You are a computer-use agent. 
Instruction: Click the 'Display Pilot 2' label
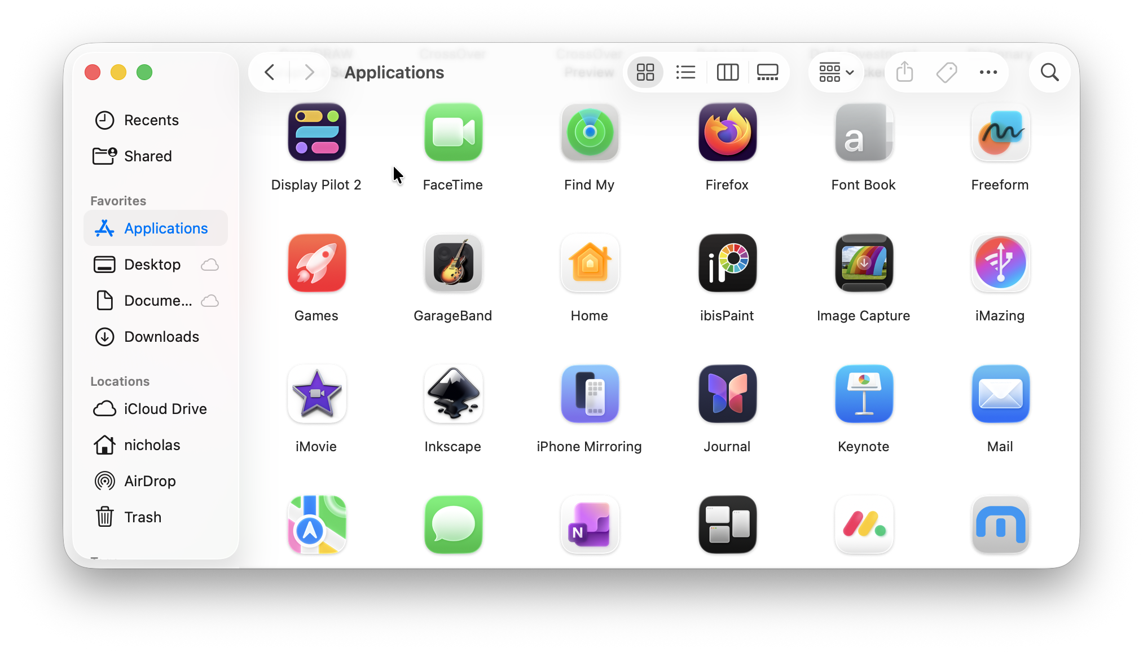(316, 185)
